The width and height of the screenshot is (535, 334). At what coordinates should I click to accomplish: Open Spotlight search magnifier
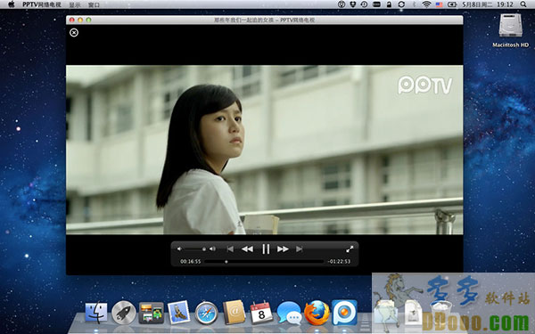click(523, 4)
